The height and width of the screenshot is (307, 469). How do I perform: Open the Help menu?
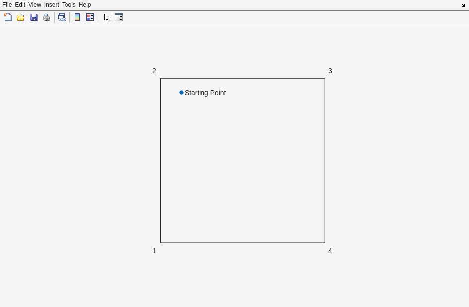click(x=85, y=5)
